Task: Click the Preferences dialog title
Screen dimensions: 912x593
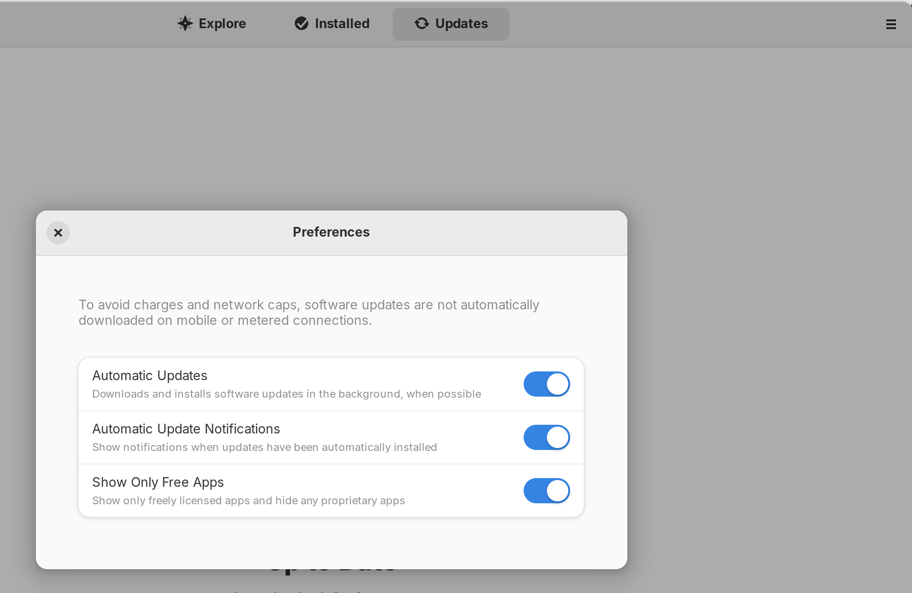Action: (x=331, y=232)
